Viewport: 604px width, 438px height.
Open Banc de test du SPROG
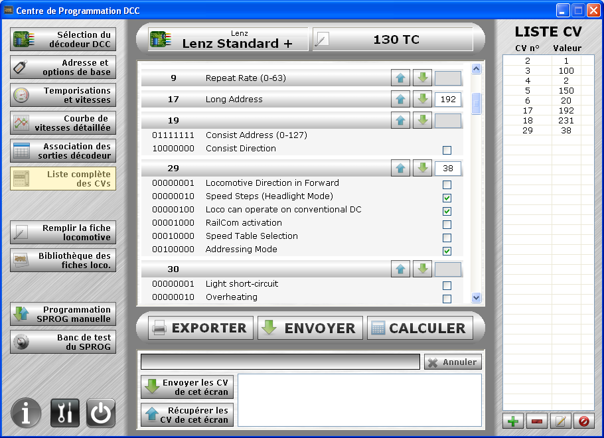pyautogui.click(x=63, y=342)
